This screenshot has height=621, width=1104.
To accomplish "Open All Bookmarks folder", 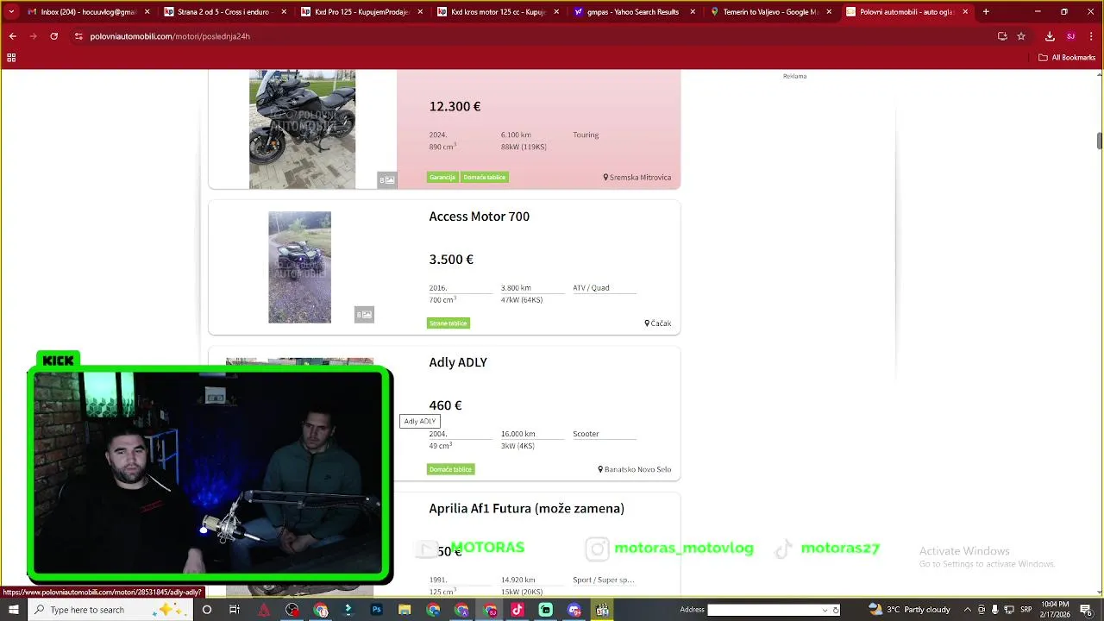I will click(1067, 58).
